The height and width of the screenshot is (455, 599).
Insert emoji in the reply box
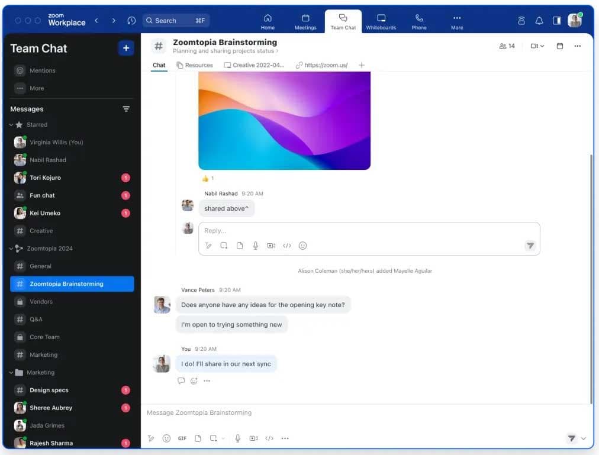coord(302,246)
